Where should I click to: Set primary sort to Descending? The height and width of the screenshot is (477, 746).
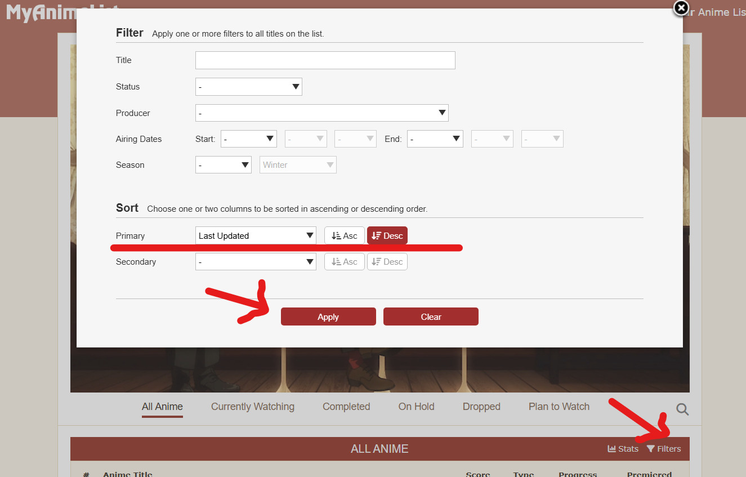(387, 236)
